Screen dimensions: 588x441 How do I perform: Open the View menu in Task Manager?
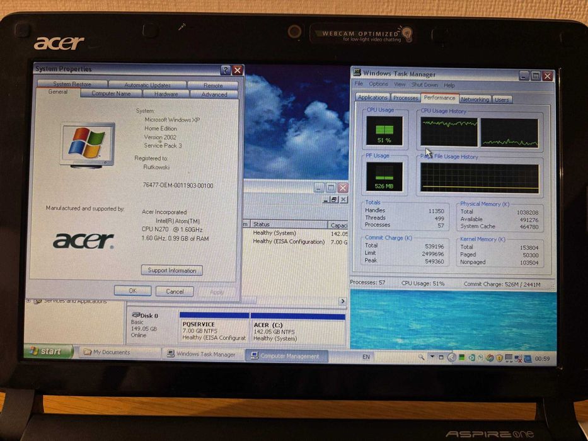click(400, 84)
